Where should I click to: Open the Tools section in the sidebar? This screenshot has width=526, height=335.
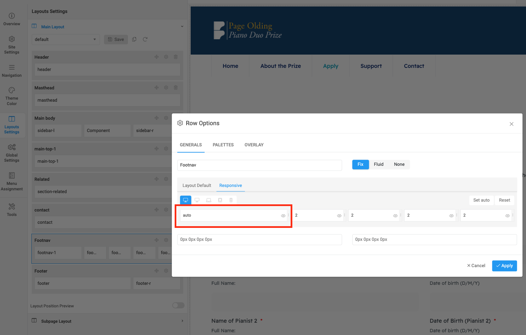(x=12, y=210)
